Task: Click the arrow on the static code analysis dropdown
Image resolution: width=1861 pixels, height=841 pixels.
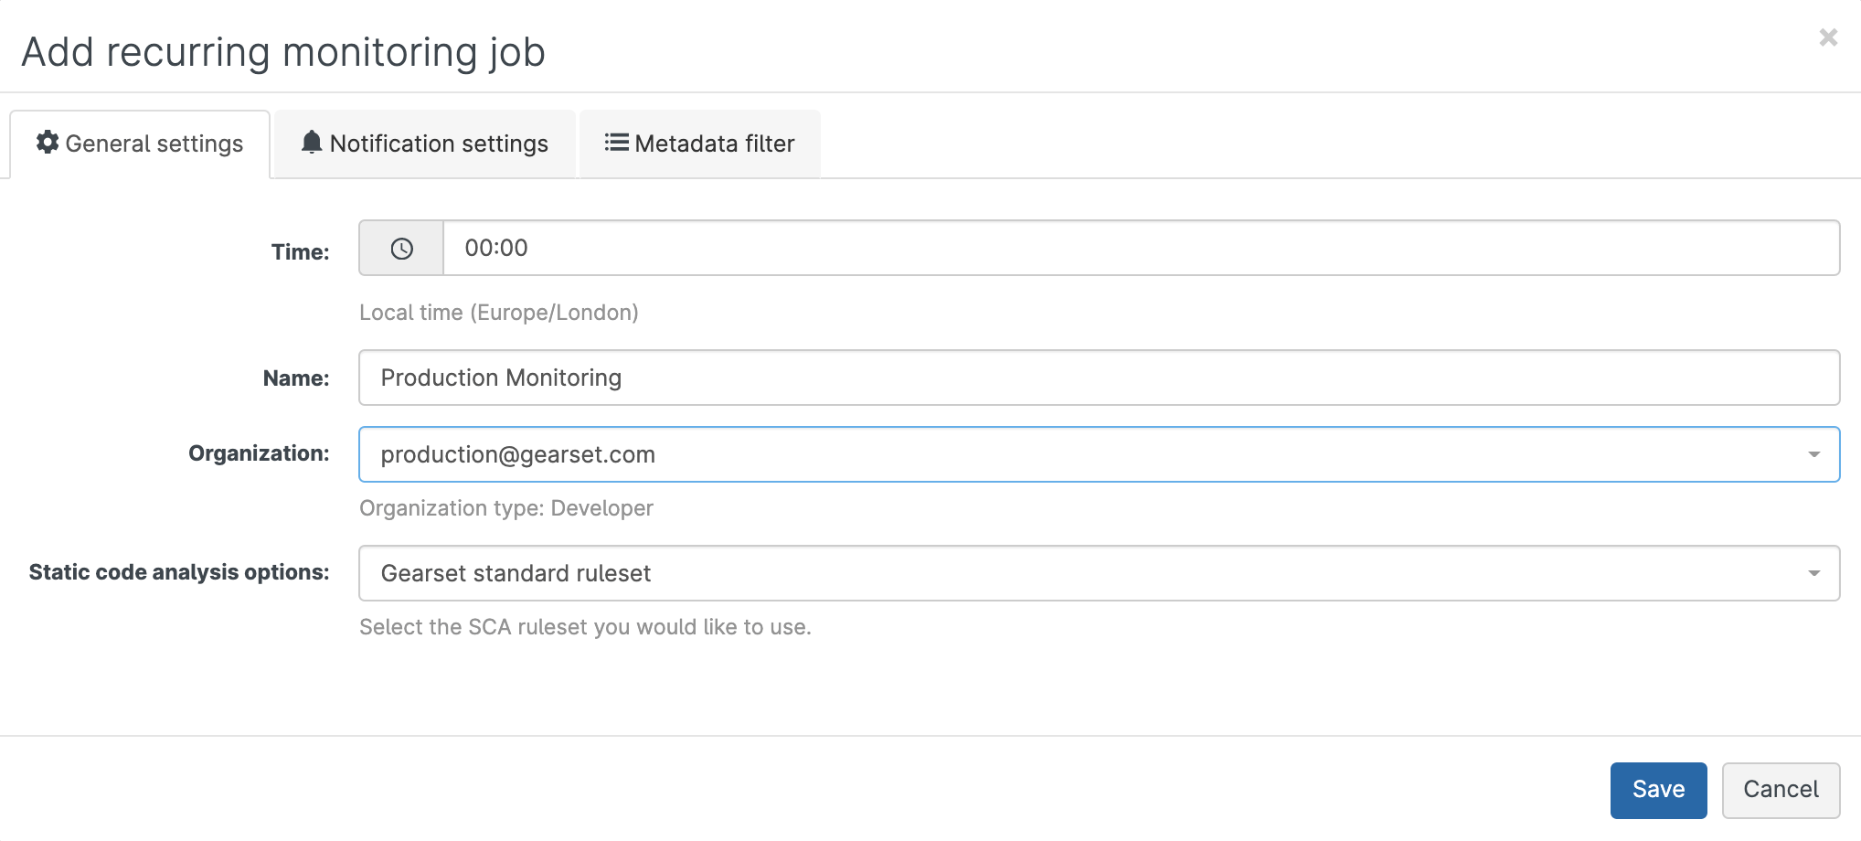Action: 1813,573
